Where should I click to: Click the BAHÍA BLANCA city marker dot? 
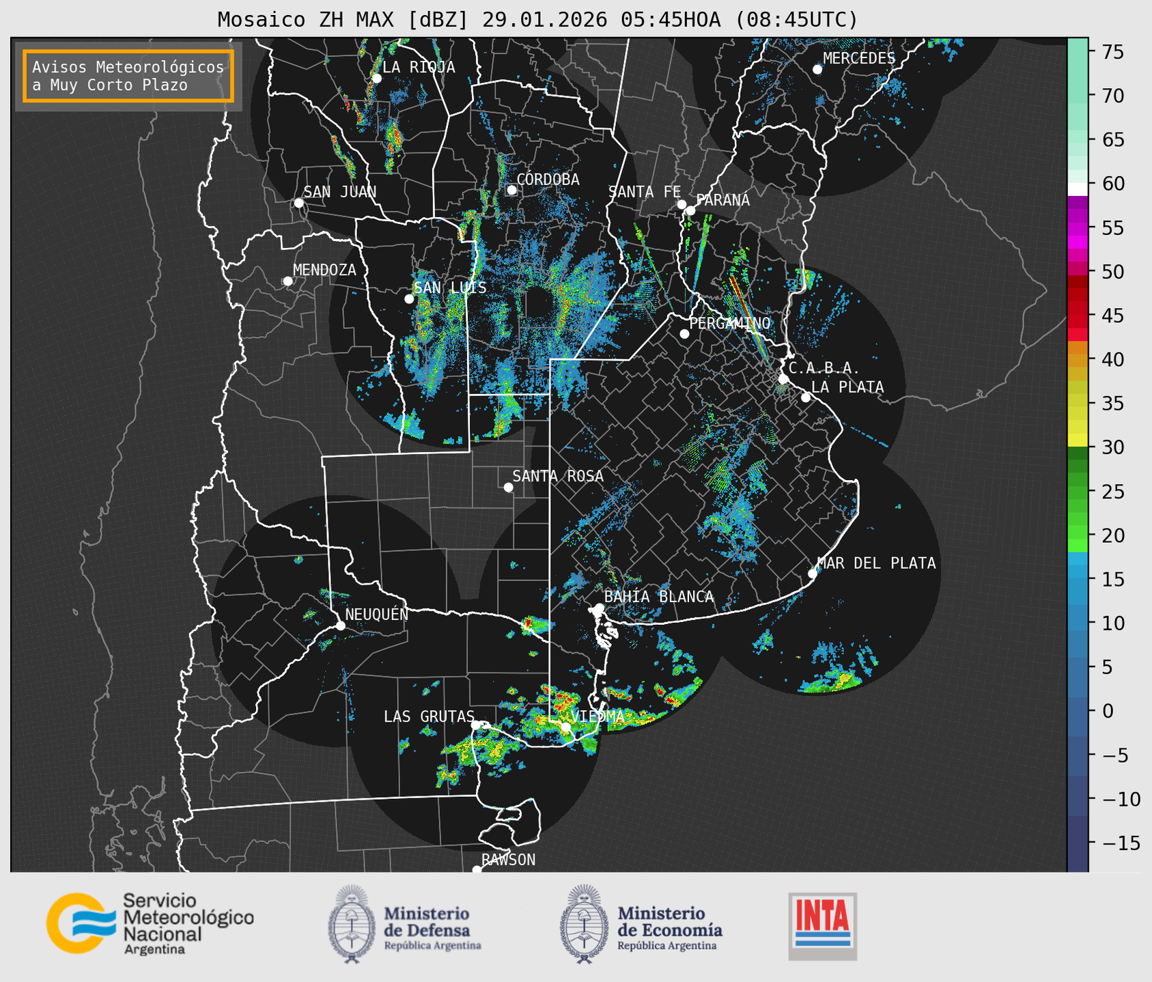point(599,608)
